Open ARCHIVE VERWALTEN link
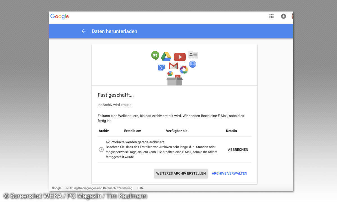The width and height of the screenshot is (337, 202). coord(229,173)
